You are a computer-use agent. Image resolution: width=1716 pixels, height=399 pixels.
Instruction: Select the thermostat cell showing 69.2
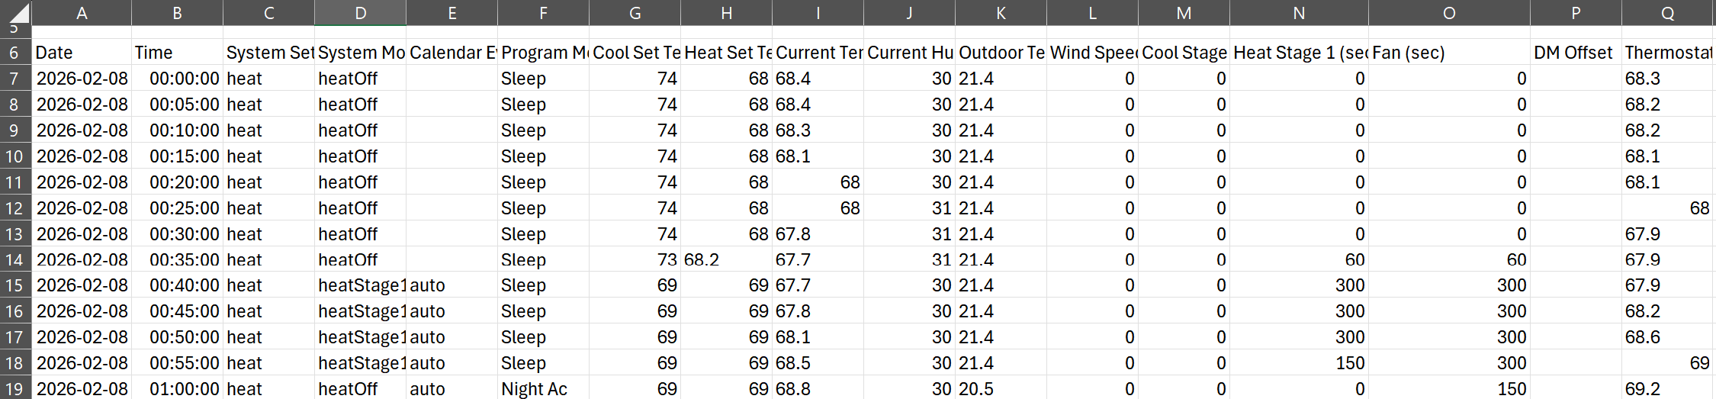tap(1667, 389)
